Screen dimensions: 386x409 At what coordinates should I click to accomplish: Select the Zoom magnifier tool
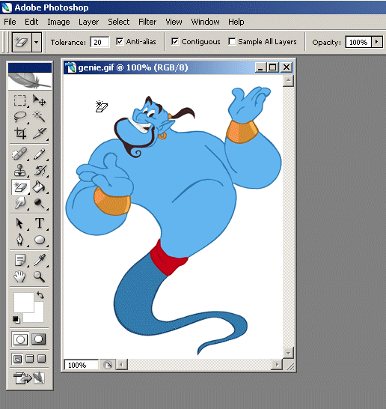40,276
